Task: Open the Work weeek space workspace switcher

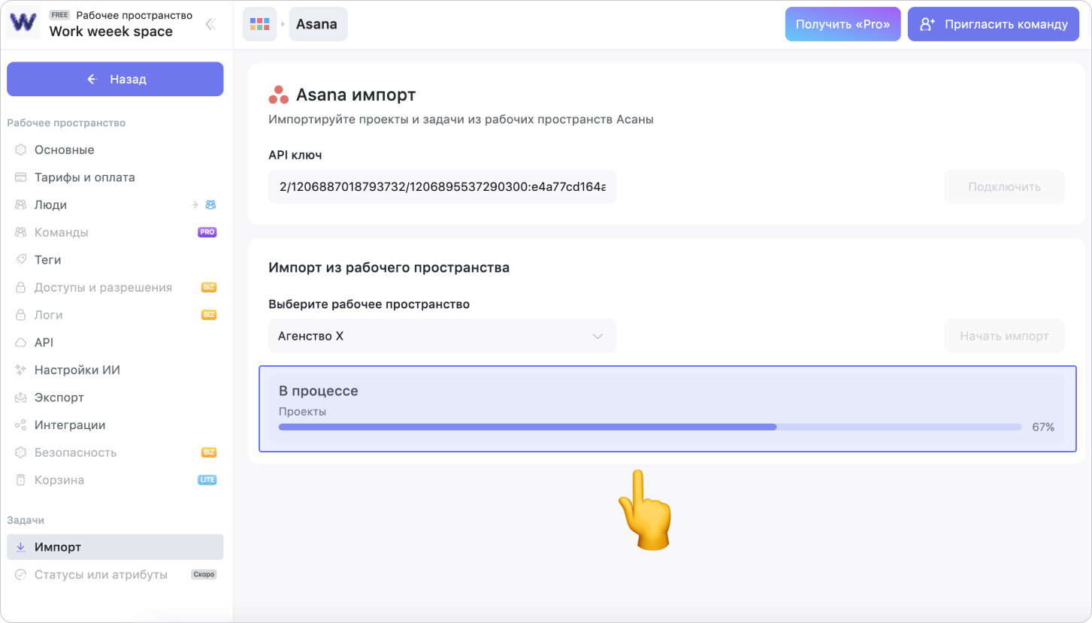Action: 111,32
